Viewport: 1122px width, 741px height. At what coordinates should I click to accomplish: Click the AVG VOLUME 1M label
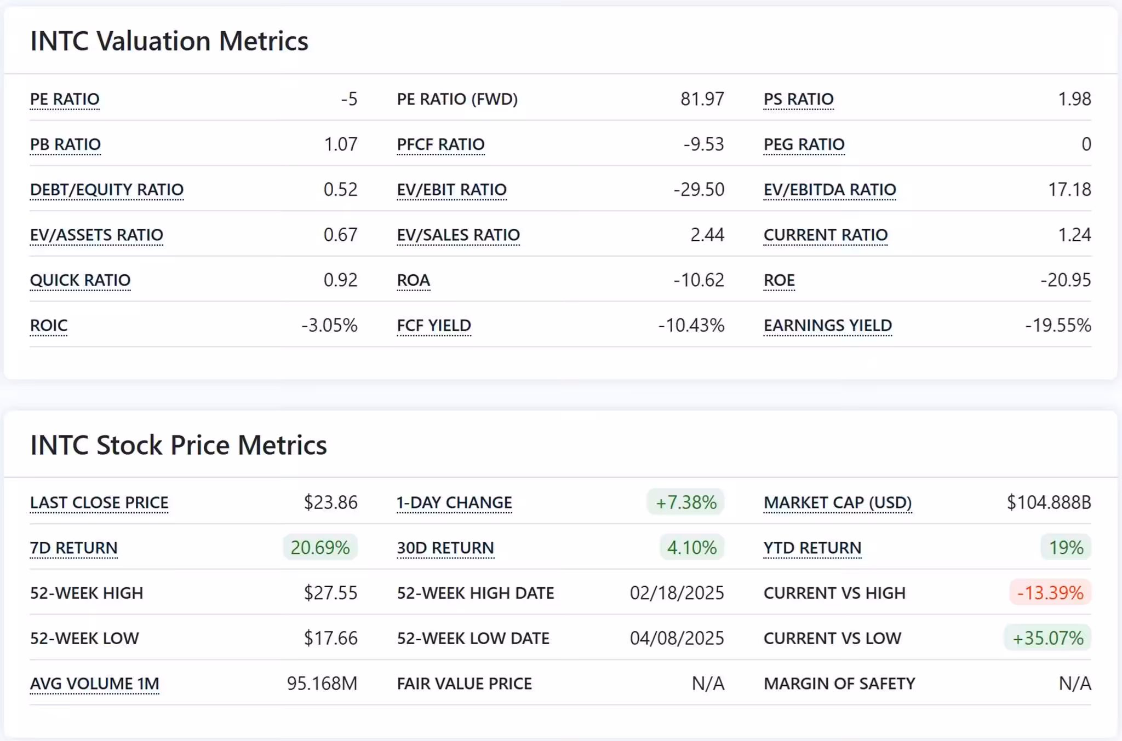(94, 684)
